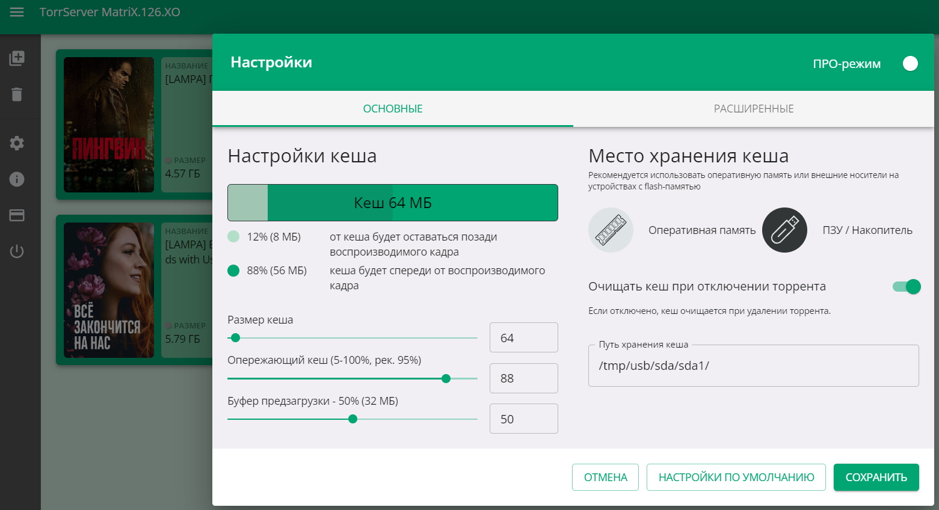Click the power shutdown icon in sidebar

(x=17, y=251)
